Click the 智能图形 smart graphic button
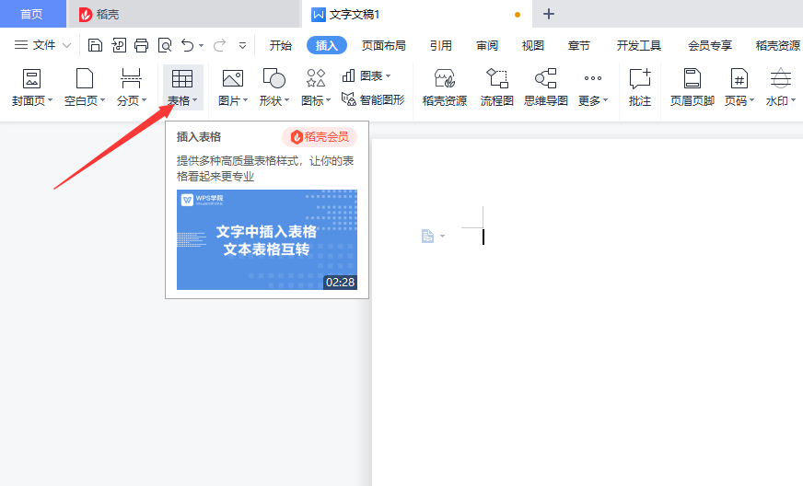This screenshot has height=486, width=803. click(x=373, y=99)
